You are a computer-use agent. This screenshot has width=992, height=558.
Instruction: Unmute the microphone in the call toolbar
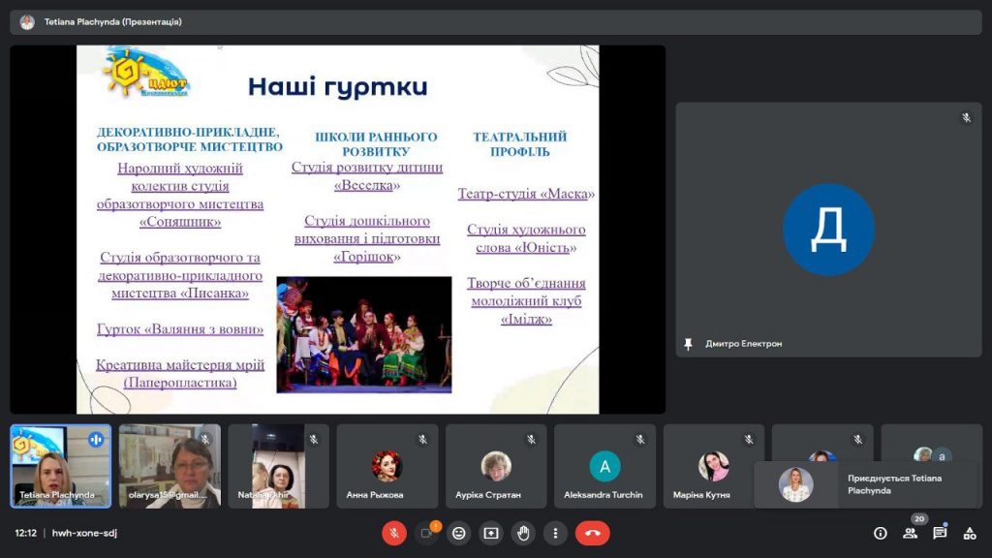(394, 533)
